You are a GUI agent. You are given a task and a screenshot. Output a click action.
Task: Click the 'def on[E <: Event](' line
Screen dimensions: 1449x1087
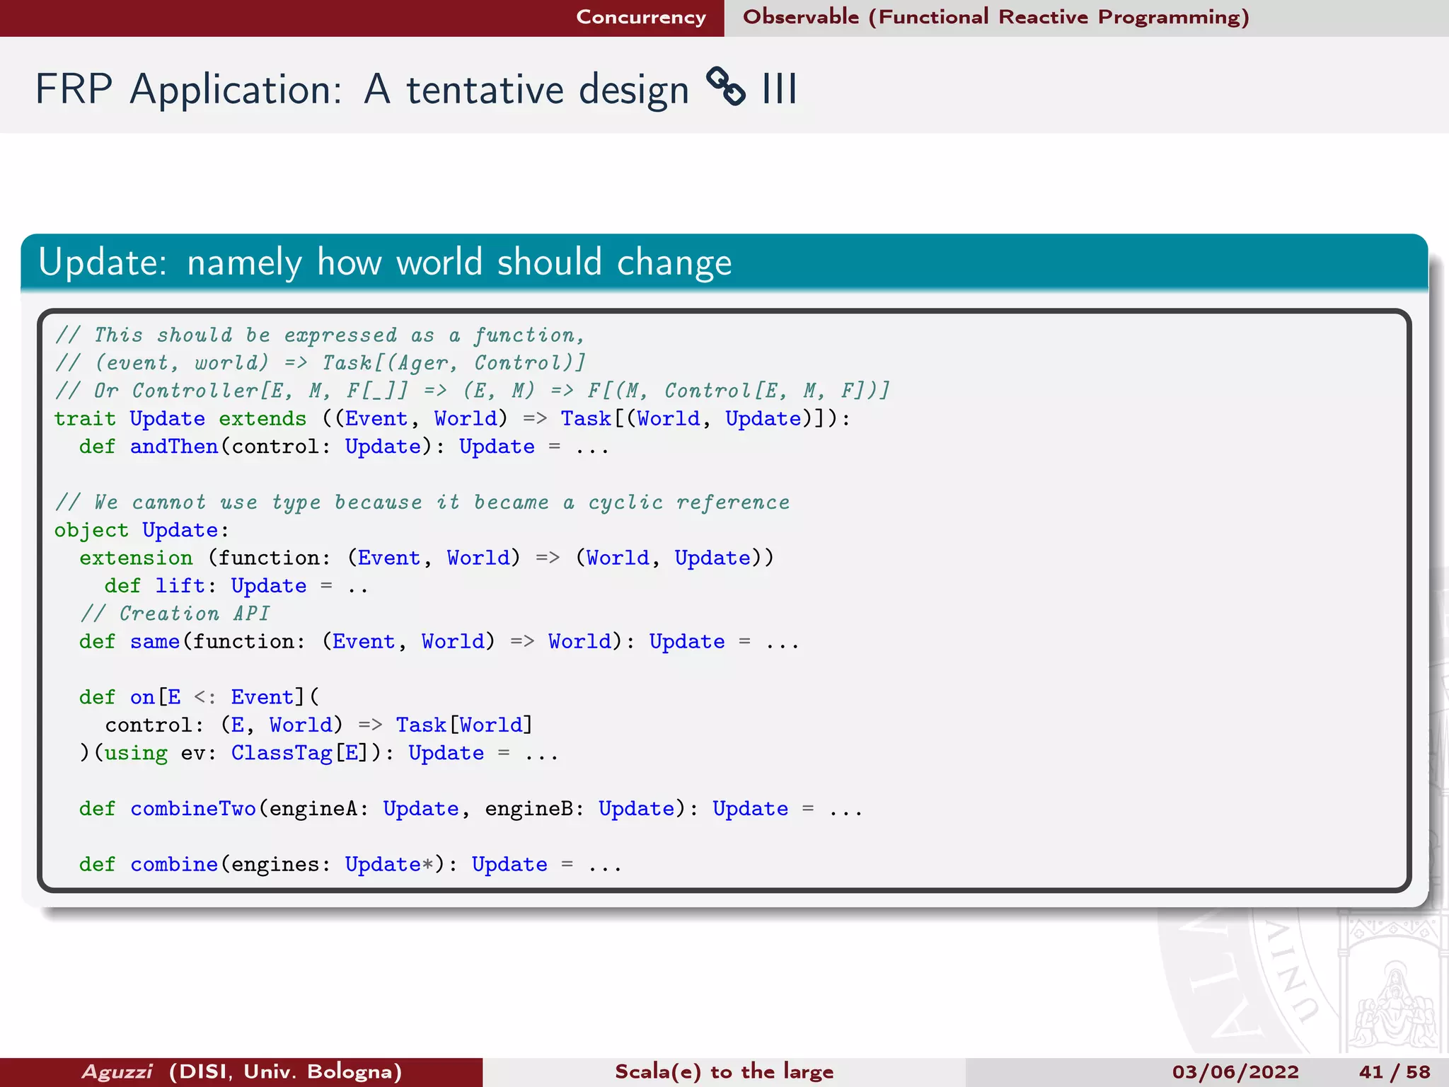click(x=199, y=697)
